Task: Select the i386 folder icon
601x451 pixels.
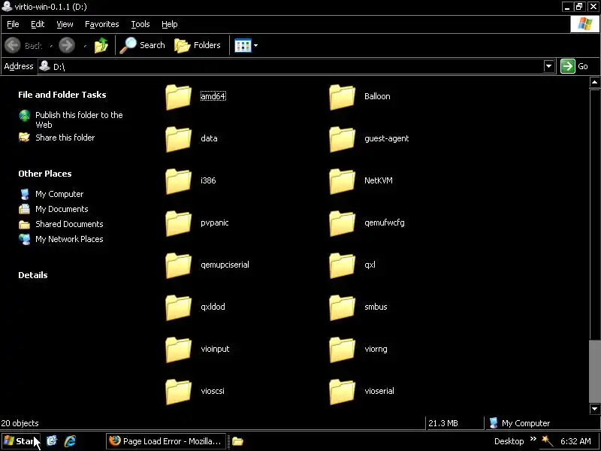Action: point(178,181)
